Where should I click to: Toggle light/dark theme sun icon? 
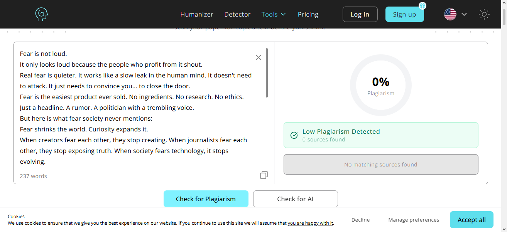[484, 15]
